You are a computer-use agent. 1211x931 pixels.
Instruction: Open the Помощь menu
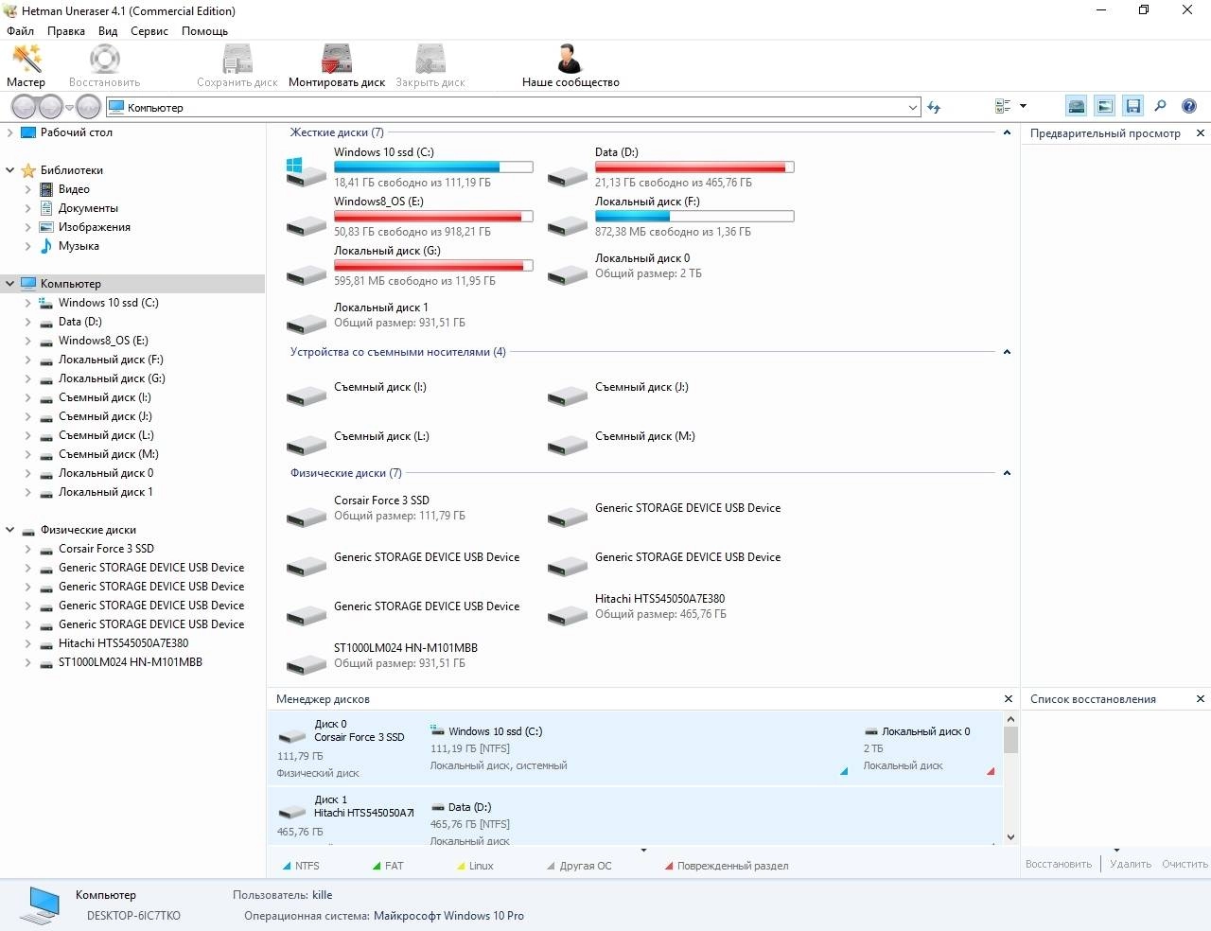pos(204,31)
